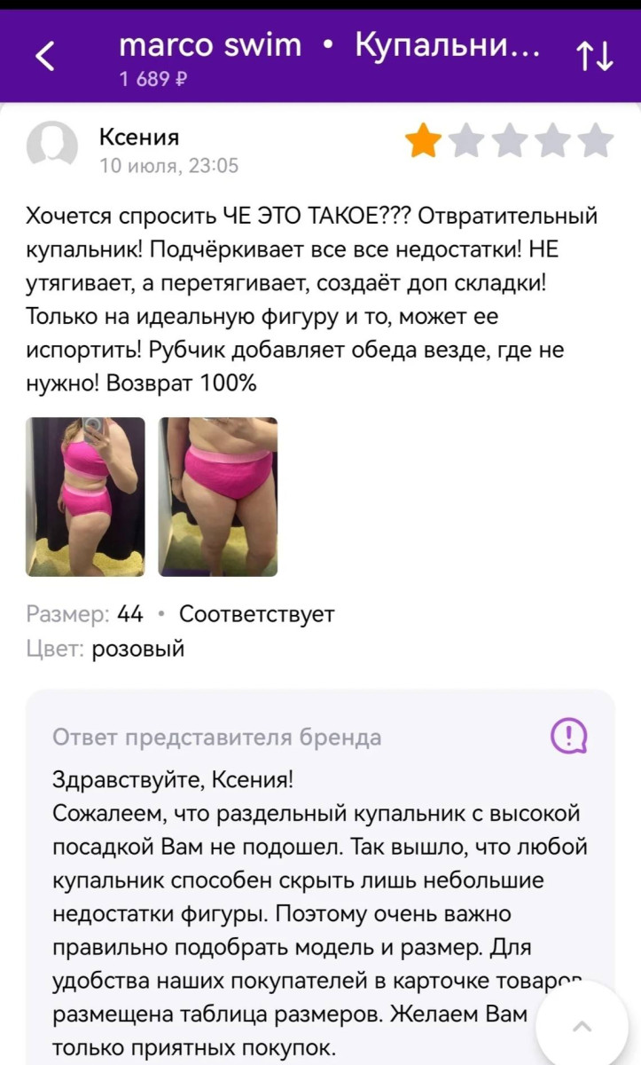This screenshot has width=641, height=1065.
Task: Open the review sorting arrows icon
Action: 595,58
